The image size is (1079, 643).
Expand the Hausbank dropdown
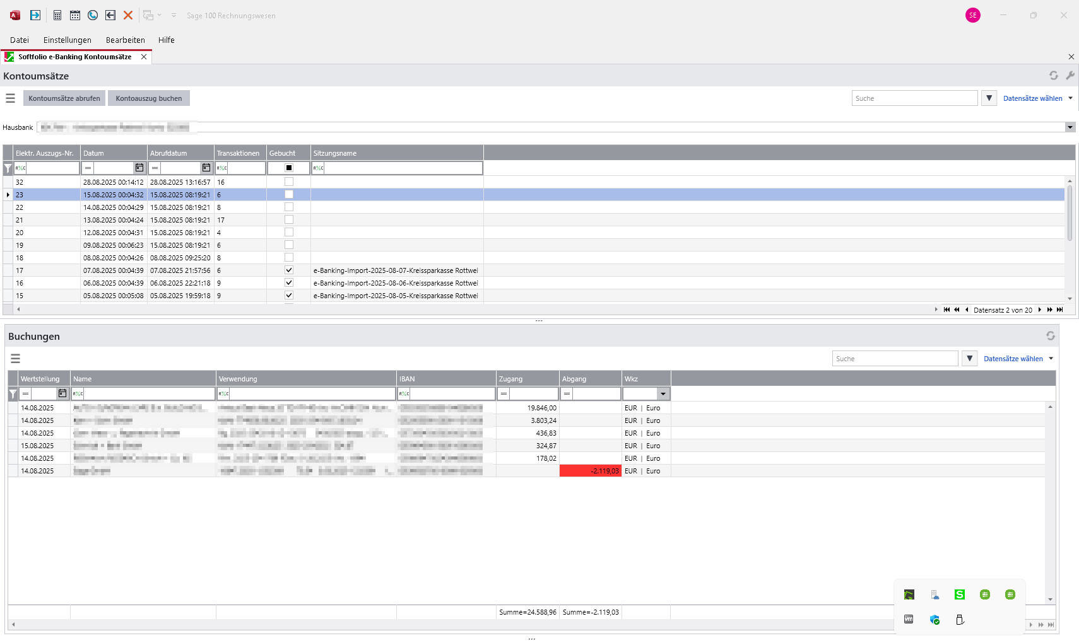pyautogui.click(x=1070, y=127)
